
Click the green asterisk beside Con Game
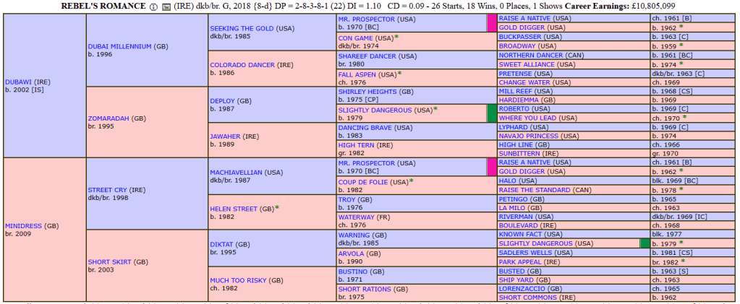point(396,37)
